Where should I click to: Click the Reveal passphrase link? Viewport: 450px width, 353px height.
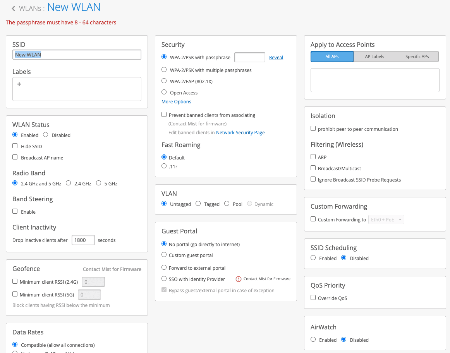click(x=276, y=58)
